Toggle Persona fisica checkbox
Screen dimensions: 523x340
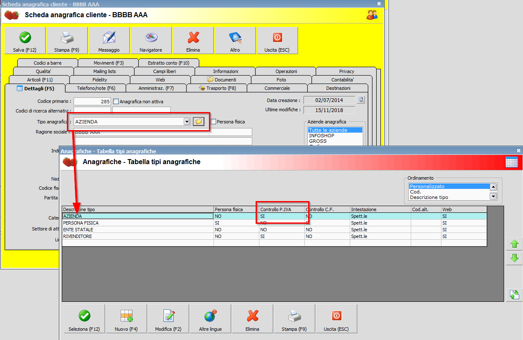tap(213, 122)
